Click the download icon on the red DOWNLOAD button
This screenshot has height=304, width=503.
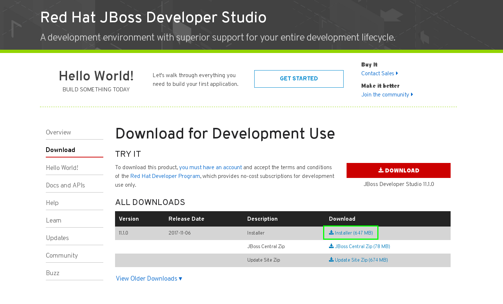click(381, 170)
